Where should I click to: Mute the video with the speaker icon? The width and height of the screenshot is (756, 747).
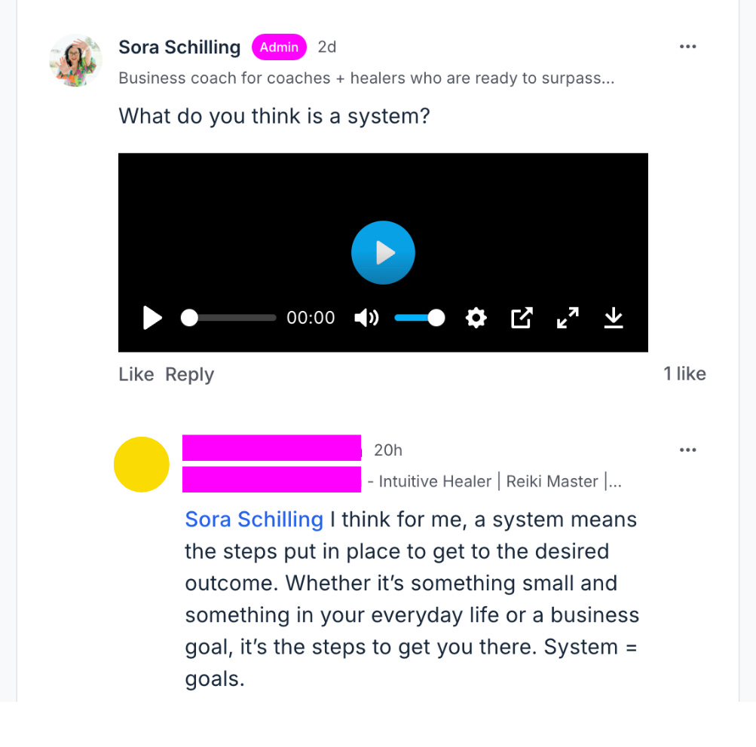point(366,318)
